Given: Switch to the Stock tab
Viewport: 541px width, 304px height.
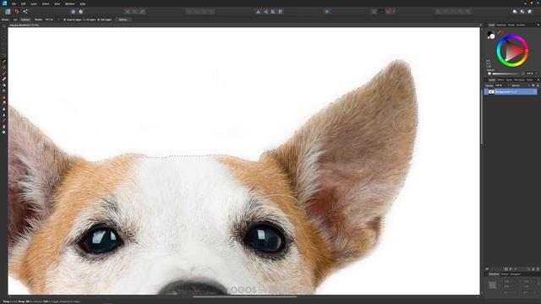Looking at the screenshot, I should point(530,80).
